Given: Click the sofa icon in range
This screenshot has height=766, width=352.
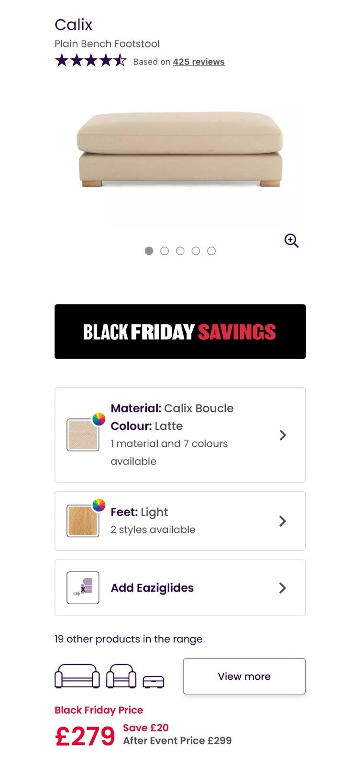Looking at the screenshot, I should (x=77, y=676).
